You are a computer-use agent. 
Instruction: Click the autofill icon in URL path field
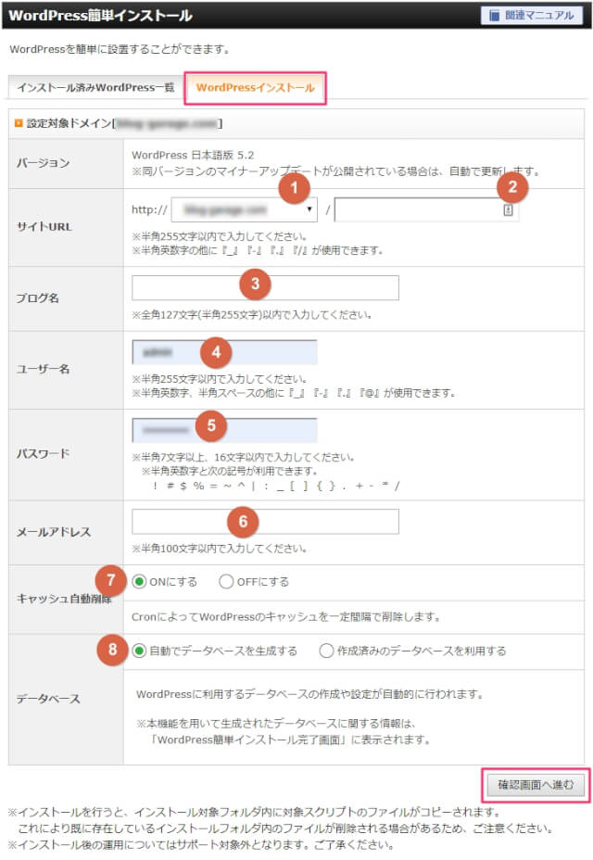coord(508,209)
